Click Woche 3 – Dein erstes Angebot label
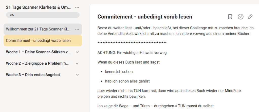The width and height of the screenshot is (259, 112). (x=33, y=75)
